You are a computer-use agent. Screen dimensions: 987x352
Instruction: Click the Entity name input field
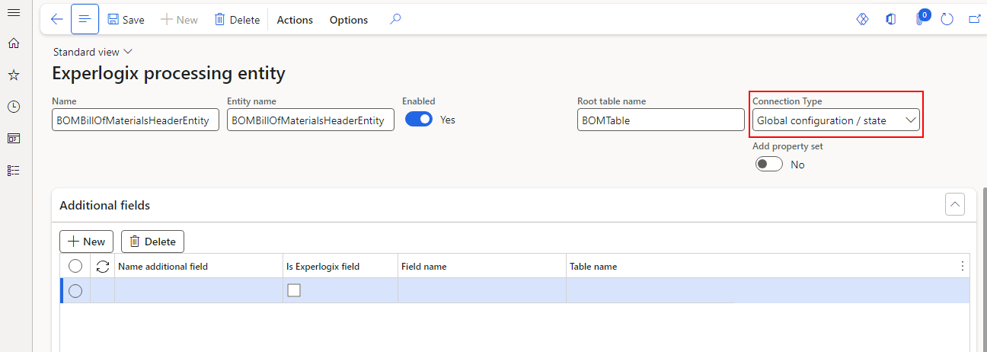(311, 120)
